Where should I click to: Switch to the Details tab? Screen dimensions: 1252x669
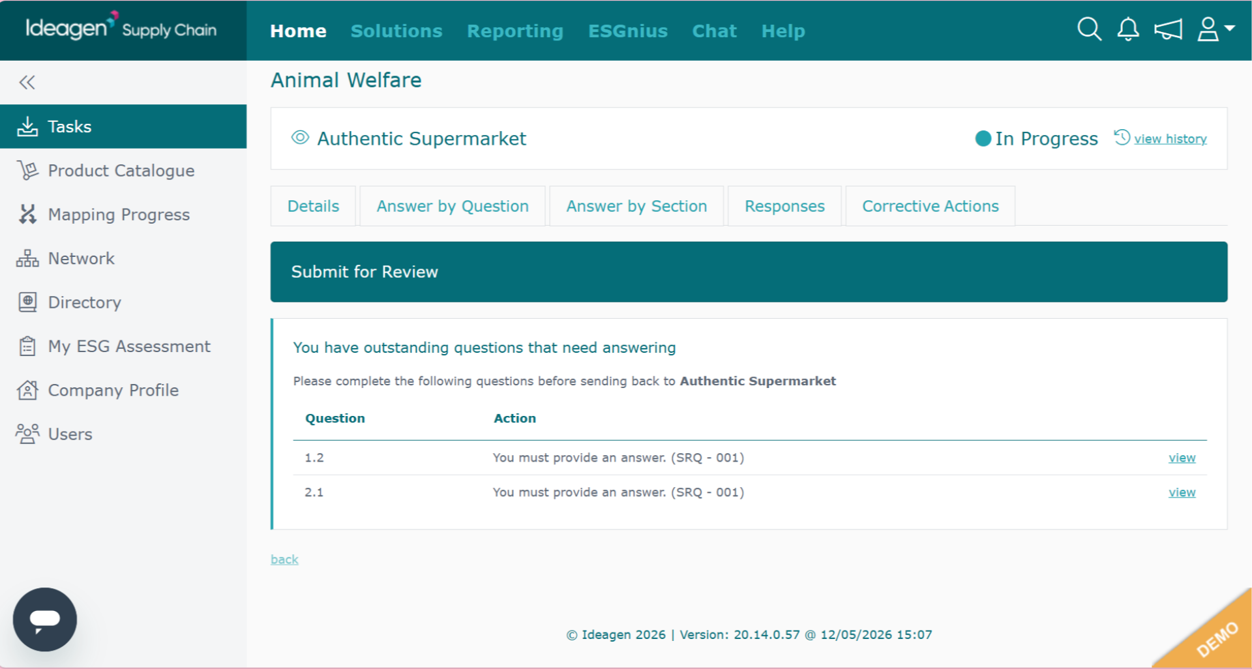click(x=313, y=206)
